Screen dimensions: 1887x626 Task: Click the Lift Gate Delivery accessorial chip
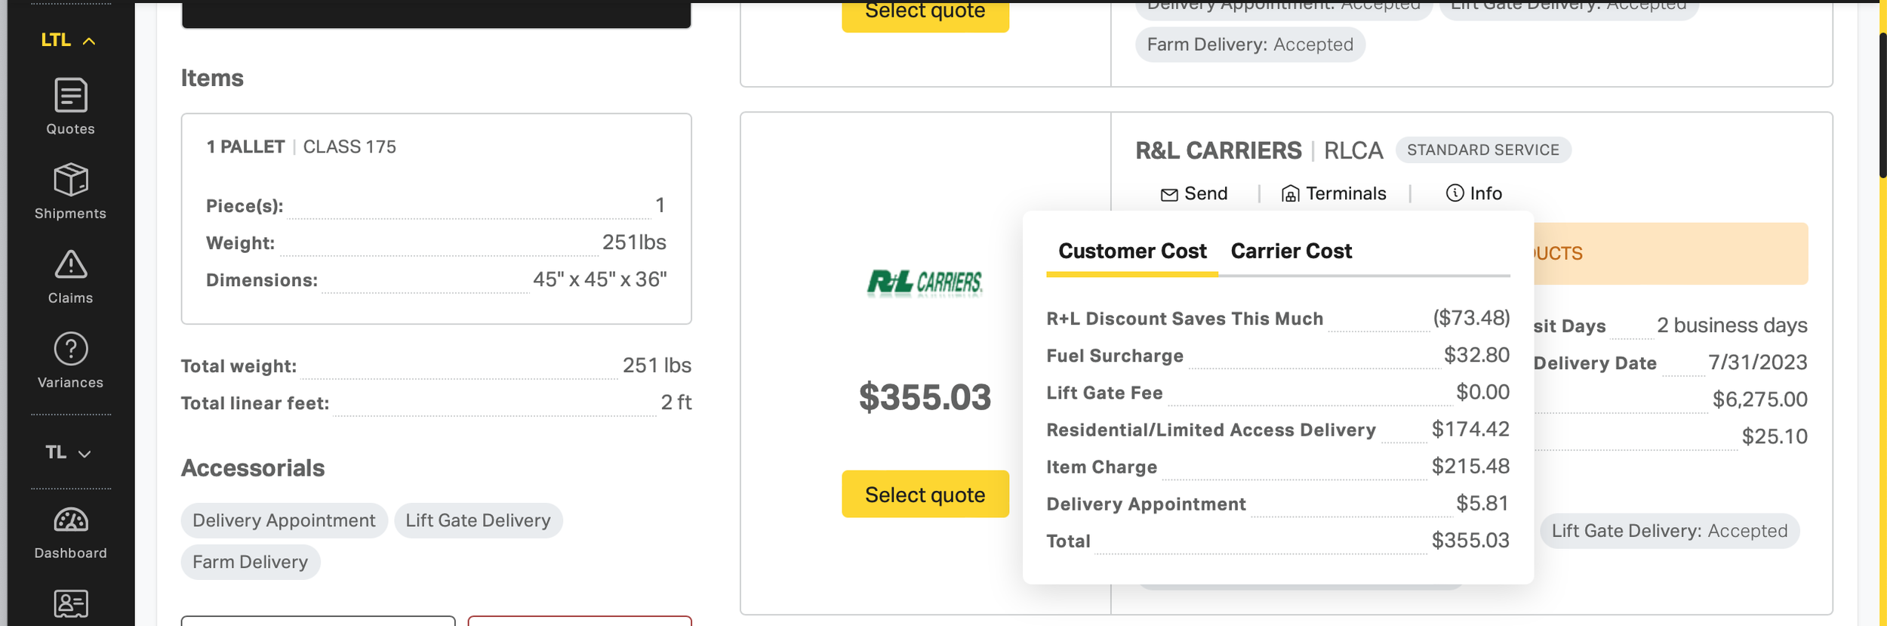478,520
